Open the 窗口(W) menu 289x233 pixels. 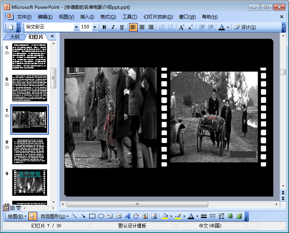(187, 17)
